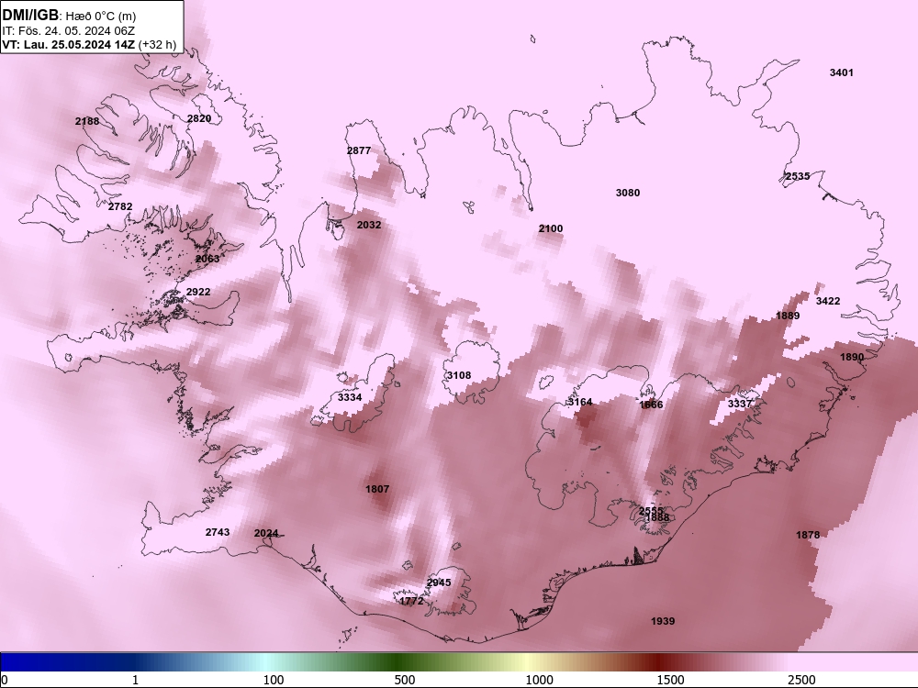Pick the 2877 value label

point(359,150)
